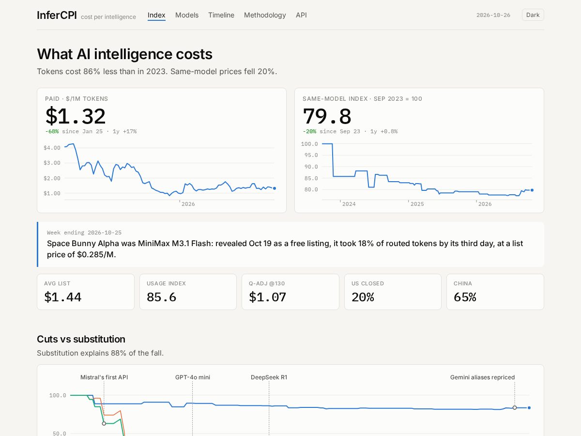The image size is (581, 436).
Task: Click the 'cost per intelligence' tagline
Action: point(108,17)
